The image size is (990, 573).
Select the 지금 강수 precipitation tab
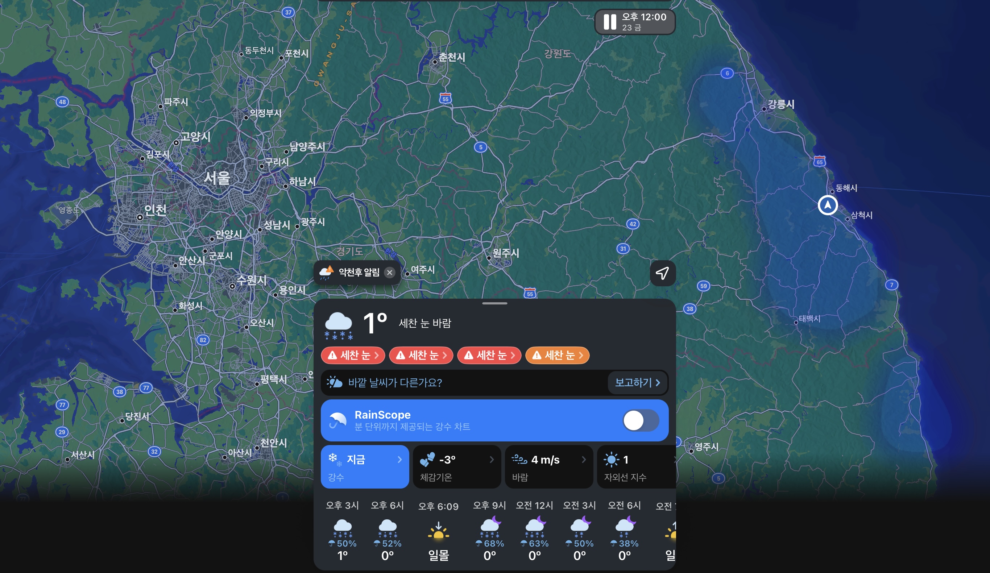pos(365,467)
